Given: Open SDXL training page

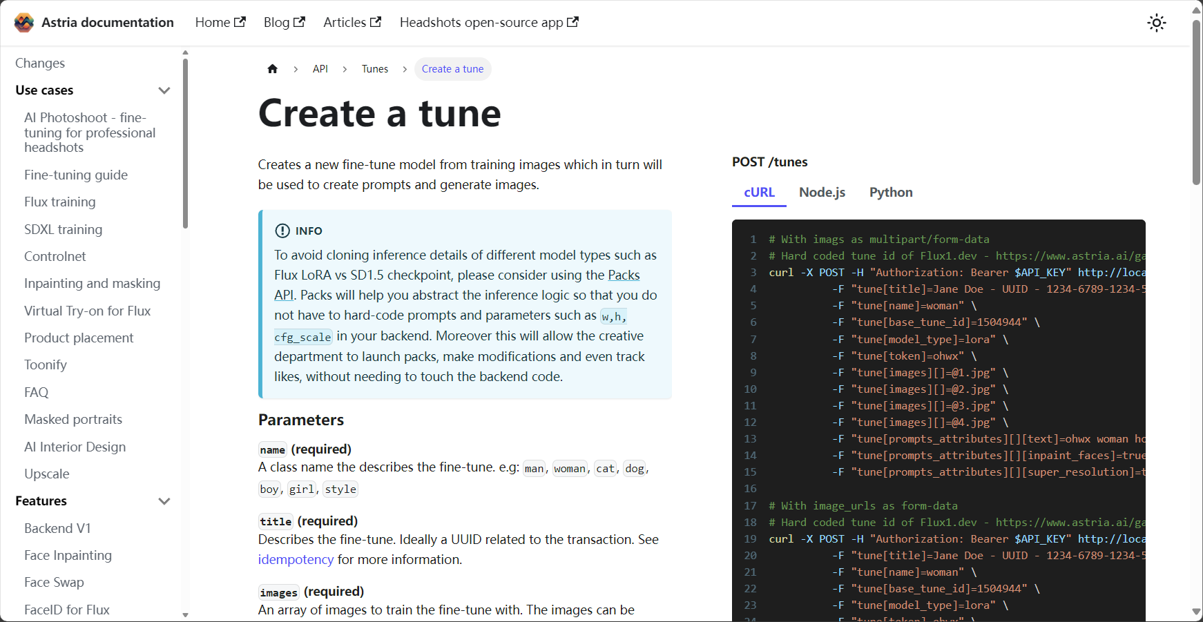Looking at the screenshot, I should (63, 229).
